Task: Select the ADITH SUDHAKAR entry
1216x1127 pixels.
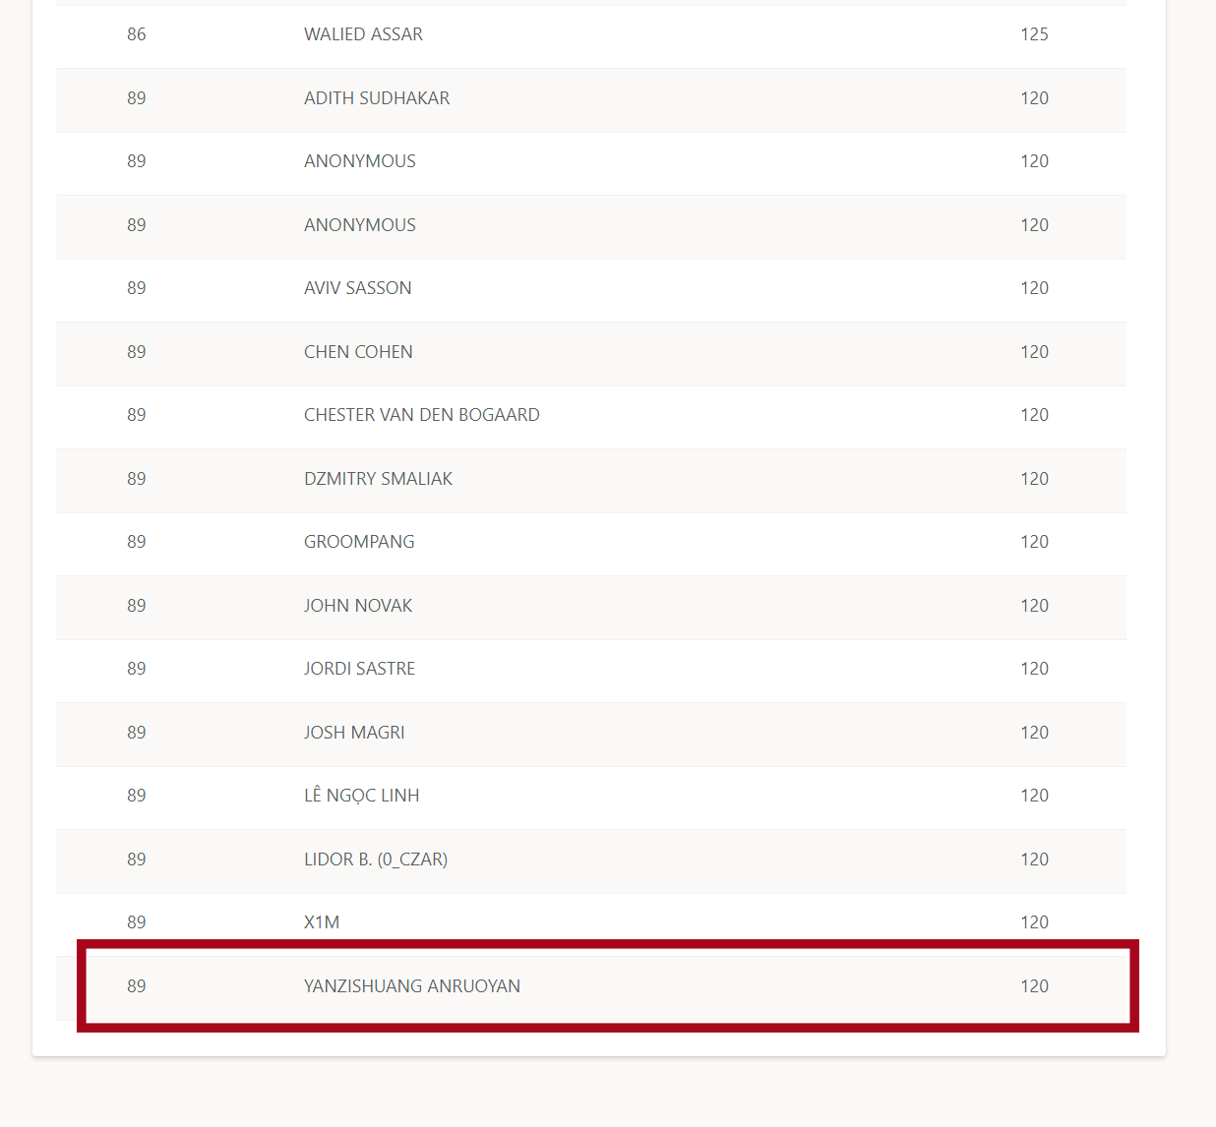Action: click(x=376, y=98)
